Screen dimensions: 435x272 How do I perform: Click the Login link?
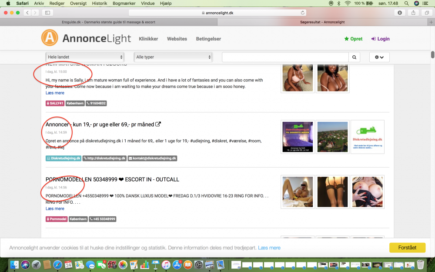[x=380, y=39]
